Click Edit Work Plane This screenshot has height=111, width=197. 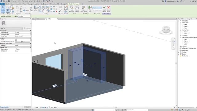(83, 9)
